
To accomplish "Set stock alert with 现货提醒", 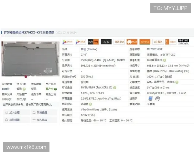I will click(44, 112).
